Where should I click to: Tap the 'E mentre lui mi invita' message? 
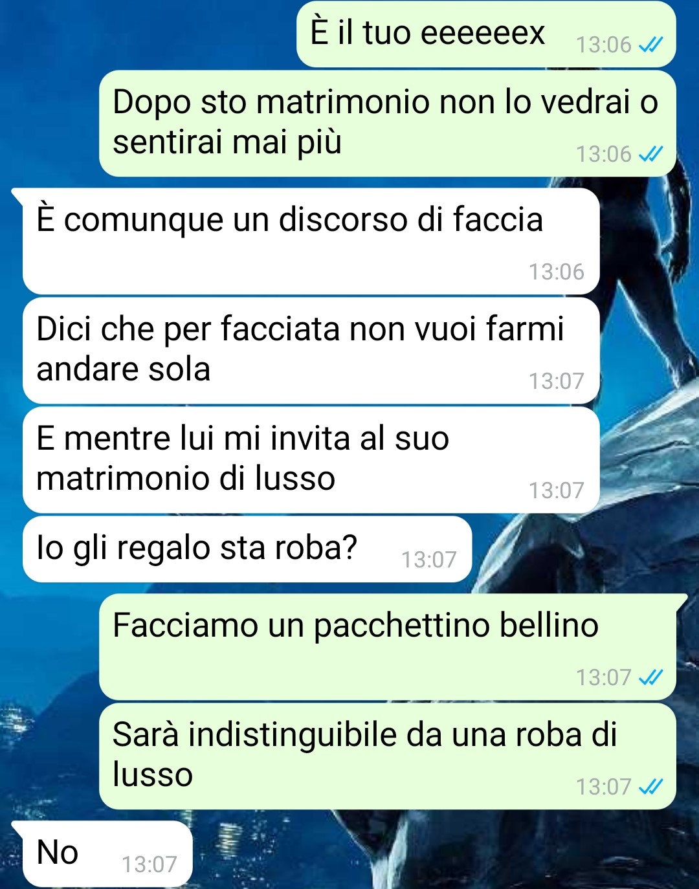click(x=311, y=460)
